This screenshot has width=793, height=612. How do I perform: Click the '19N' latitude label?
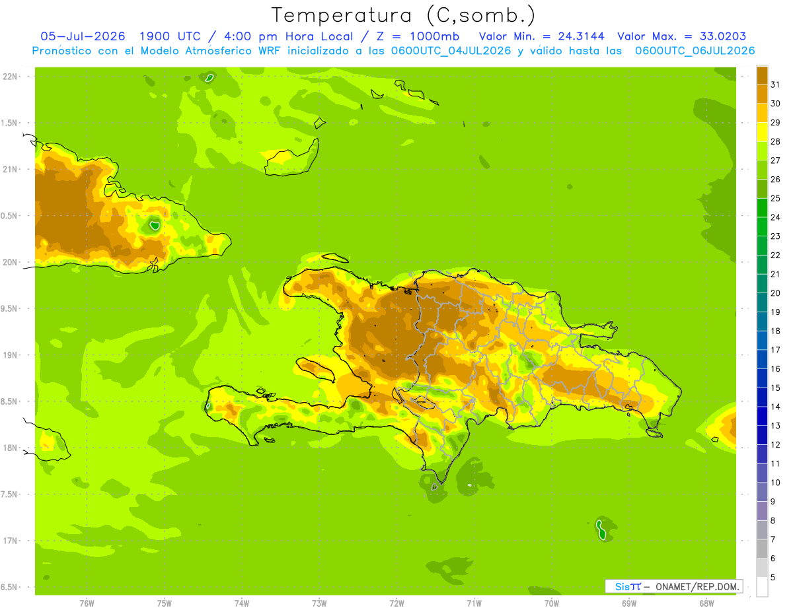(x=10, y=355)
